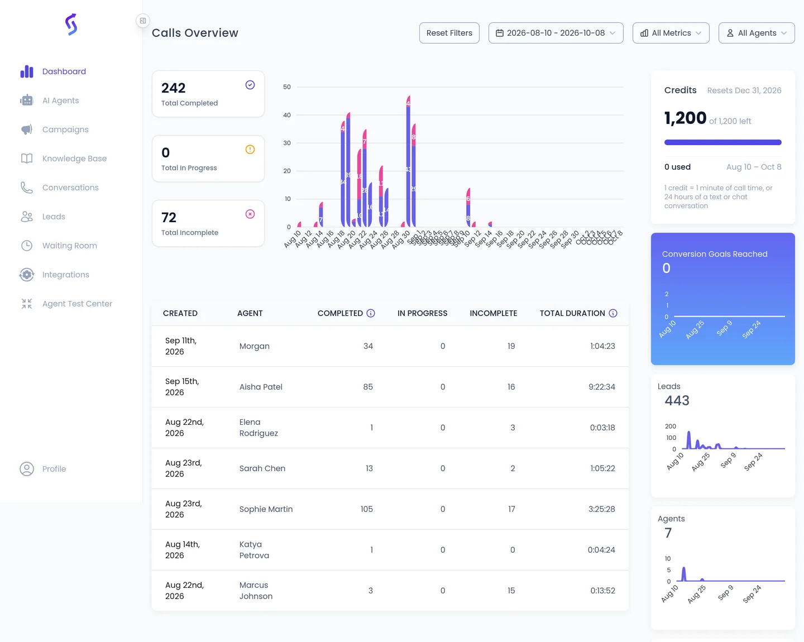This screenshot has width=804, height=642.
Task: Click the CREATED column header
Action: [180, 313]
